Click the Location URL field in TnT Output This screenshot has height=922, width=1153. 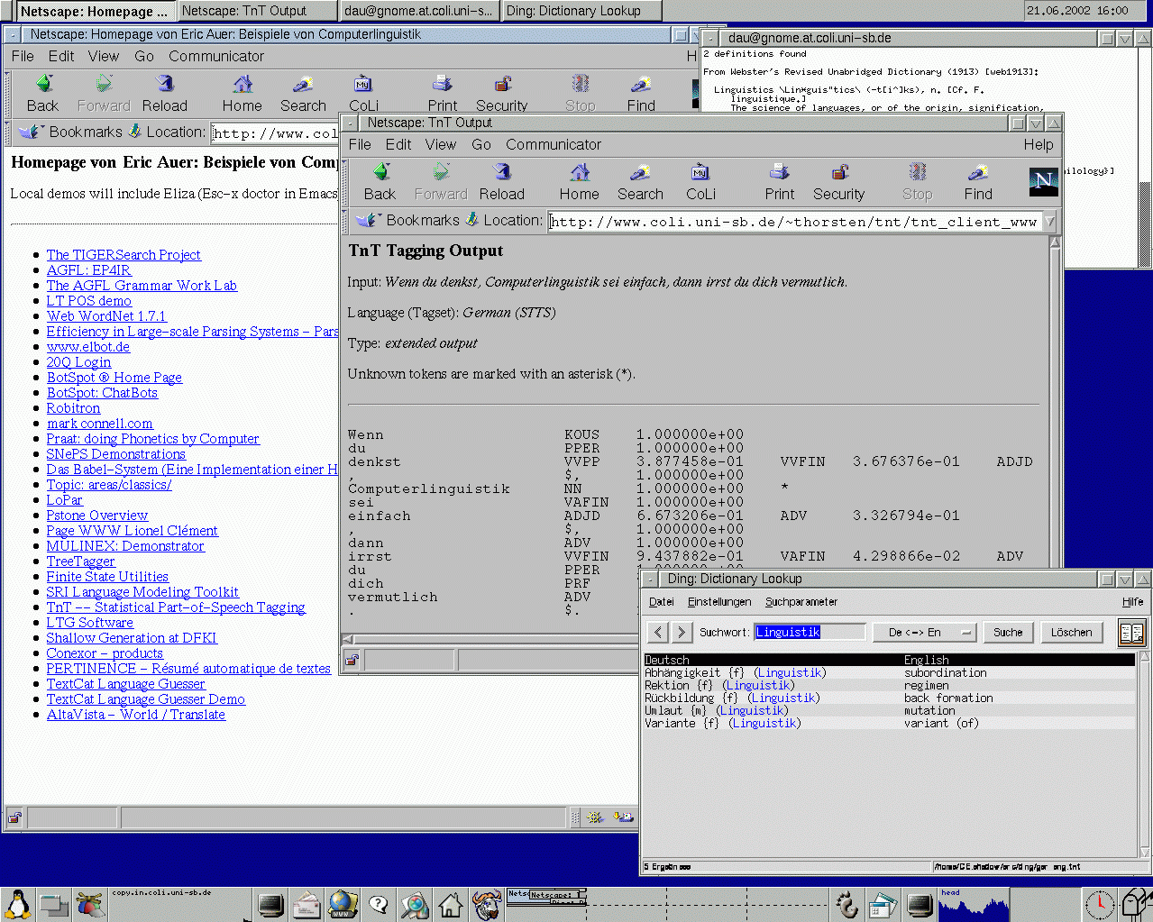coord(795,221)
